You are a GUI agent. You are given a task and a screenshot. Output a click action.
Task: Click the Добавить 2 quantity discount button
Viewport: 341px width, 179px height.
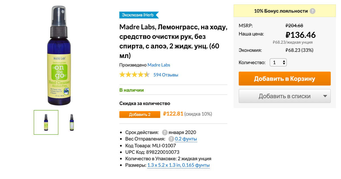[140, 114]
